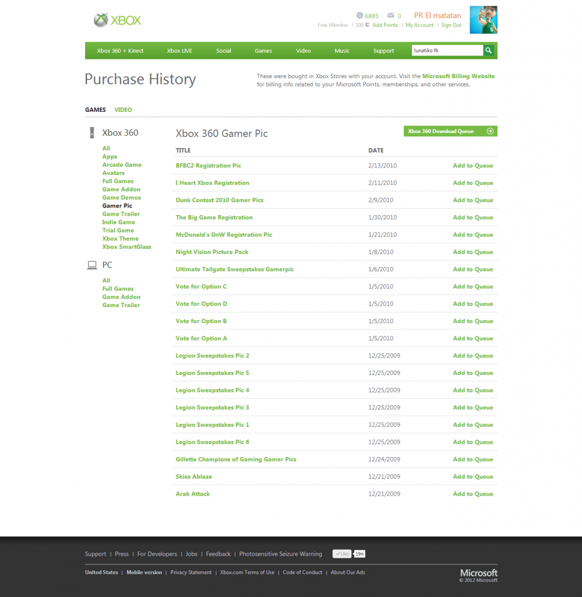
Task: Open the Xbox LIVE navigation menu
Action: click(179, 51)
